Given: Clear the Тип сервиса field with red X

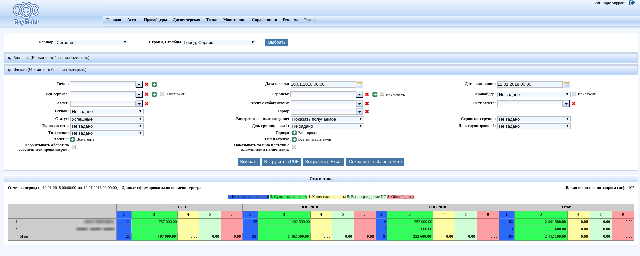Looking at the screenshot, I should click(x=147, y=94).
